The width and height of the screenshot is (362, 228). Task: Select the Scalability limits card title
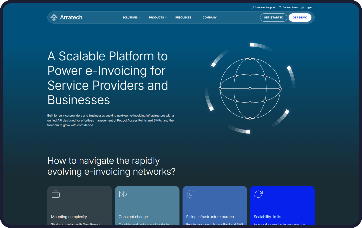point(267,217)
